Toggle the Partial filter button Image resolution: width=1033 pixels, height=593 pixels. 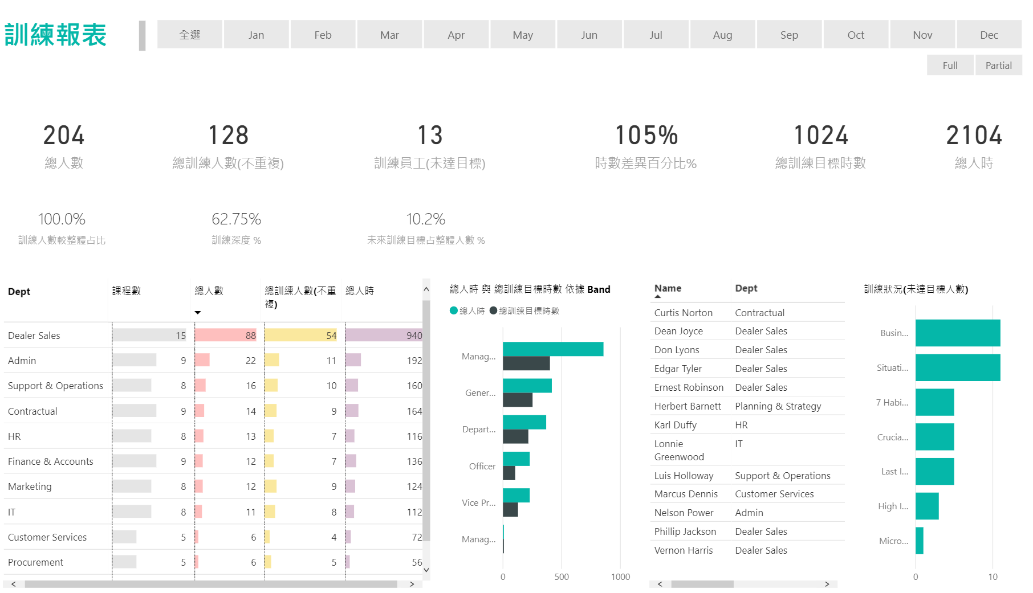coord(998,66)
